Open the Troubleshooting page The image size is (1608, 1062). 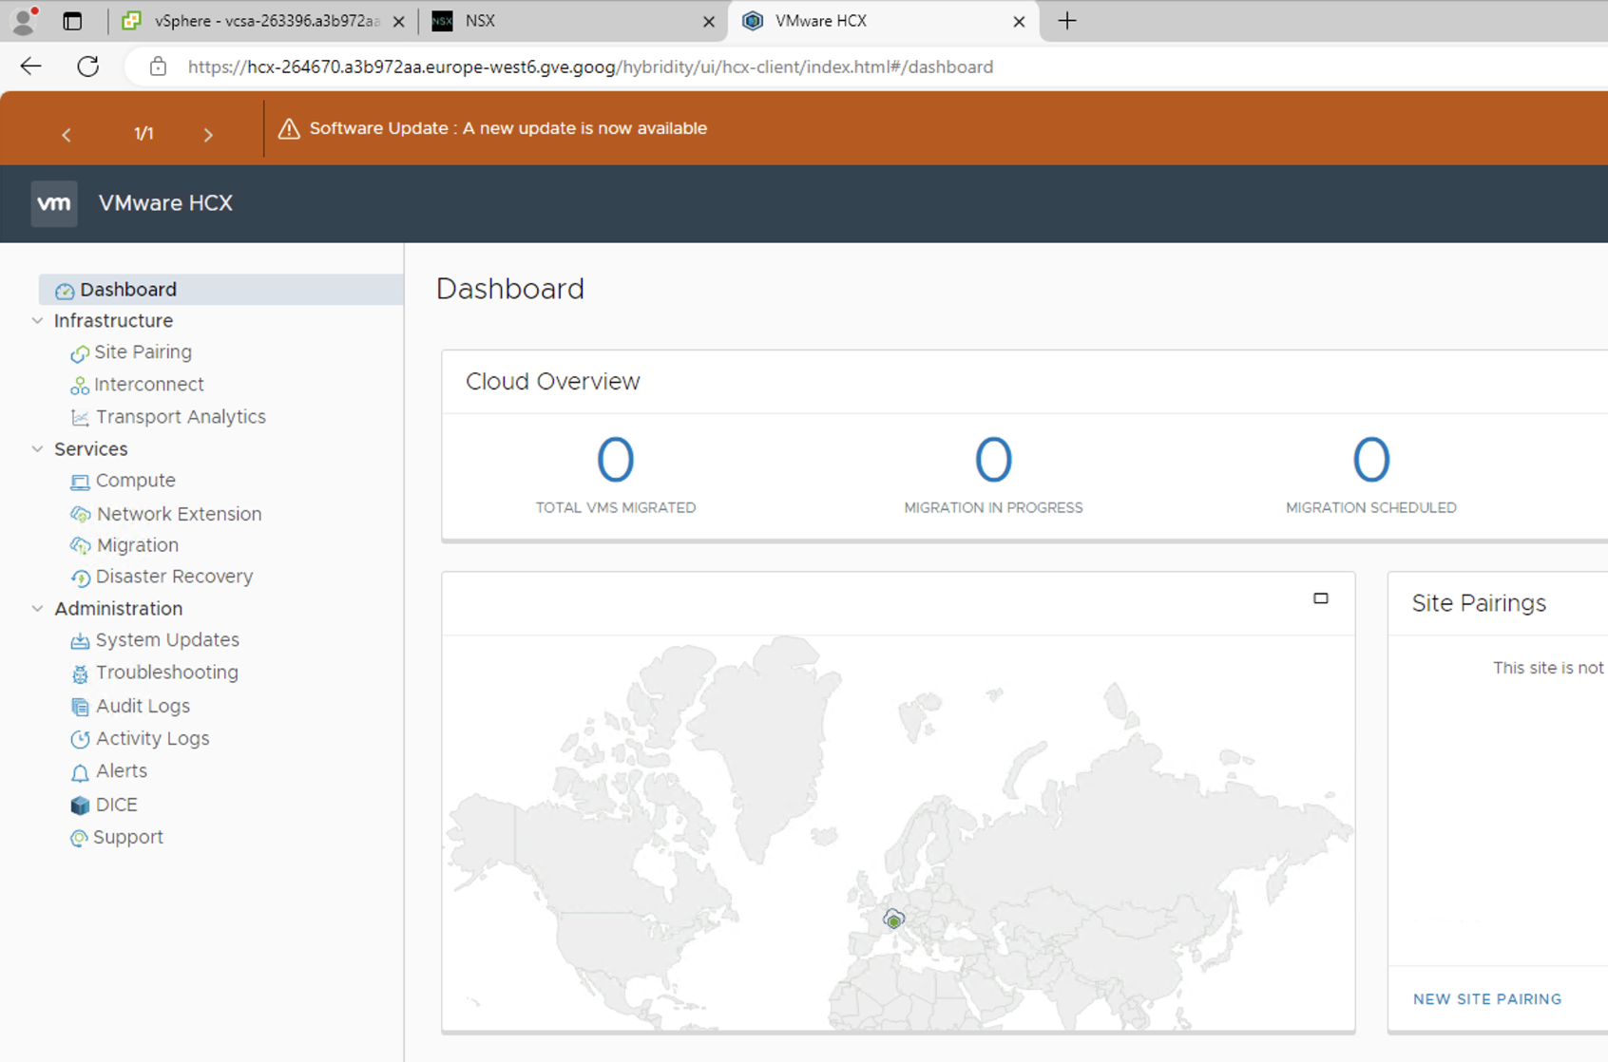167,673
